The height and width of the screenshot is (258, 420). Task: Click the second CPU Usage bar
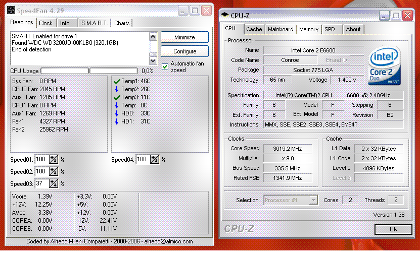click(114, 71)
